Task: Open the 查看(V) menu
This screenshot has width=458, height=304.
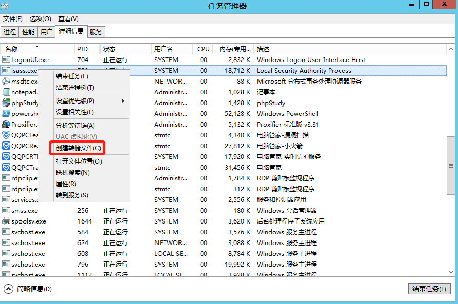Action: click(68, 19)
